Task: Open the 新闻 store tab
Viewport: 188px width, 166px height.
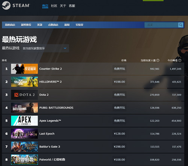Action: coord(67,25)
